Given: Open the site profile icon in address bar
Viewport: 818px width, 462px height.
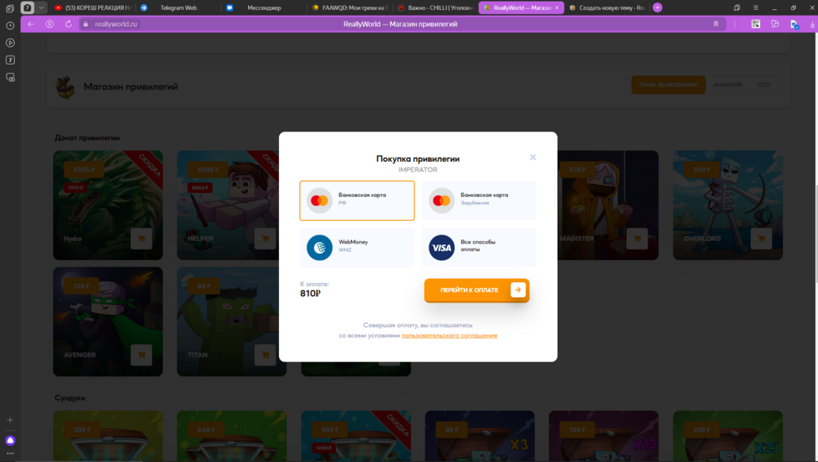Looking at the screenshot, I should [x=50, y=24].
